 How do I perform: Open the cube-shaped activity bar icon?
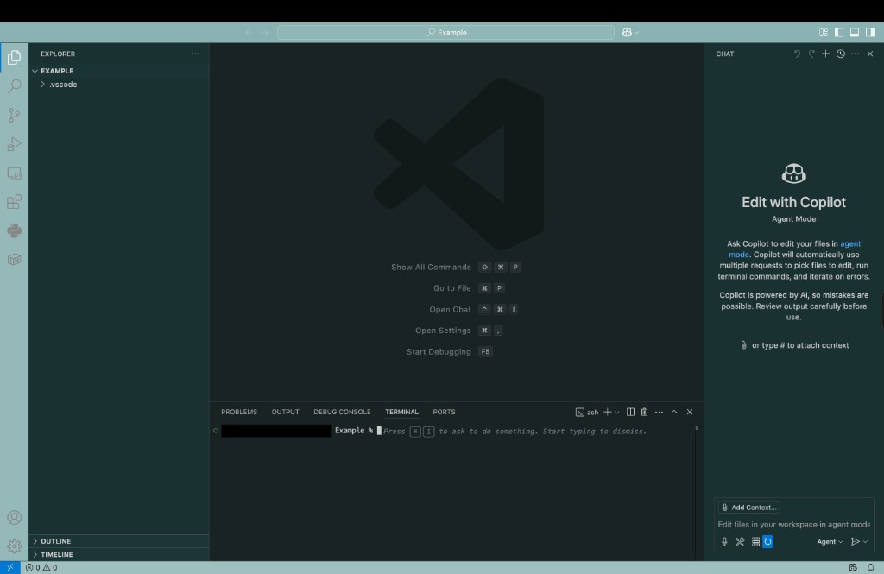(14, 259)
